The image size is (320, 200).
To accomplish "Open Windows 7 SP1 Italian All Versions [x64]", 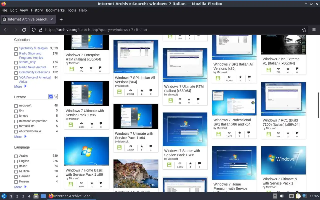I will click(135, 80).
